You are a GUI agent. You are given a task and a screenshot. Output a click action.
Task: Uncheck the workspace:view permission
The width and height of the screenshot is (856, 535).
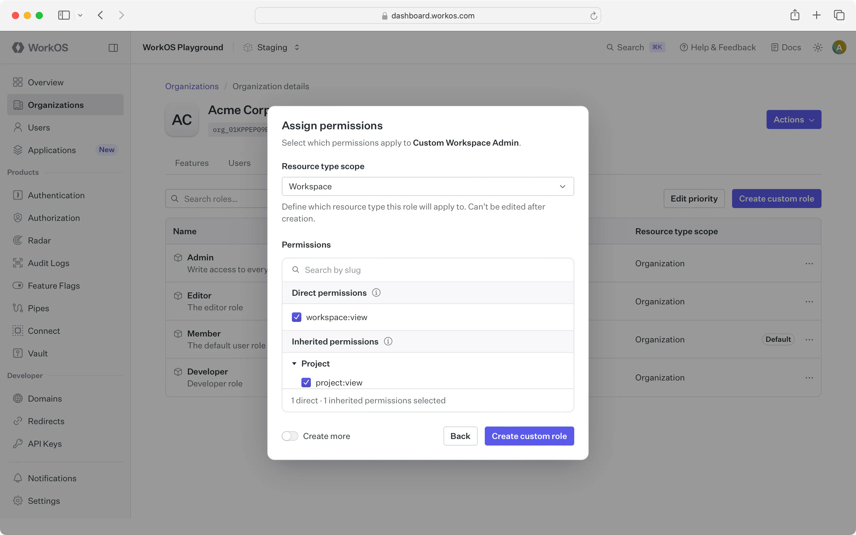(296, 317)
